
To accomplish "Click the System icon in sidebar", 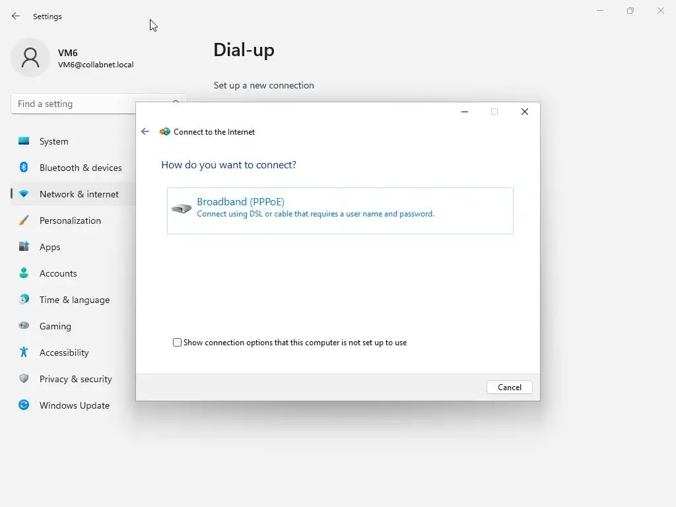I will pyautogui.click(x=24, y=141).
